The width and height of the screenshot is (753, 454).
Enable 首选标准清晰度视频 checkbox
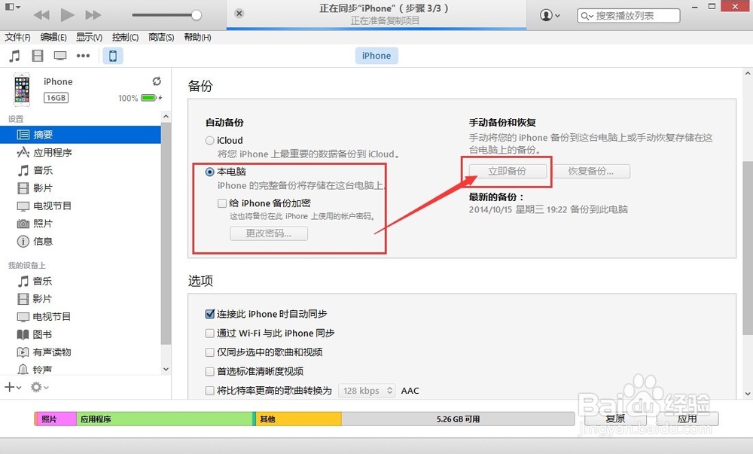pos(210,371)
